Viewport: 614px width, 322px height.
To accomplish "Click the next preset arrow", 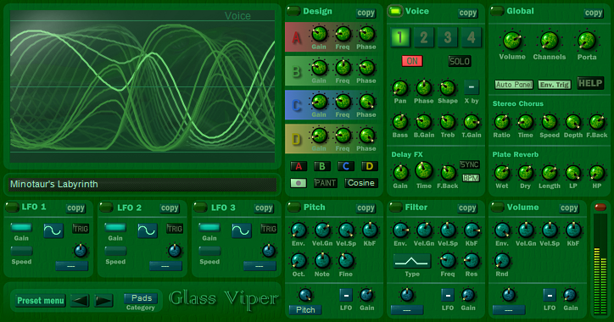I will pos(103,301).
